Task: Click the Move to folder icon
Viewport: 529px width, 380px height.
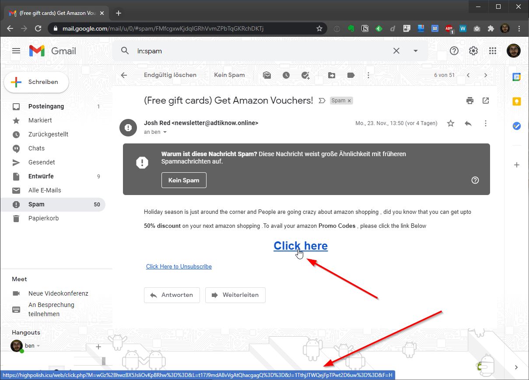Action: (332, 75)
